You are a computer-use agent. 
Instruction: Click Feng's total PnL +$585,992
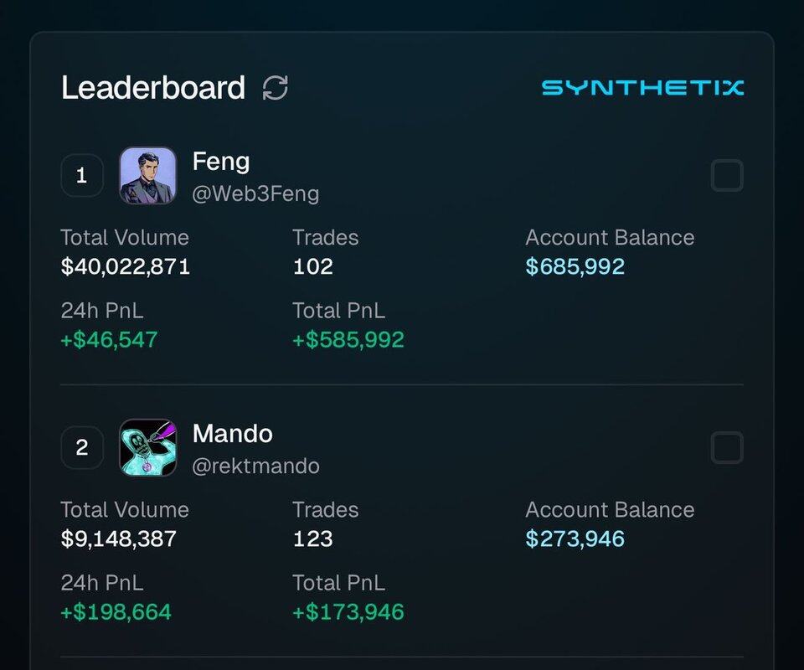pos(348,339)
